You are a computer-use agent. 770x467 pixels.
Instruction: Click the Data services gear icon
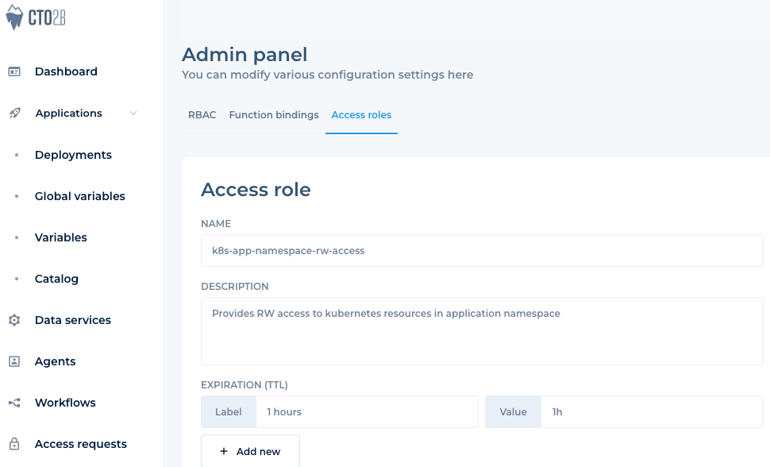14,320
